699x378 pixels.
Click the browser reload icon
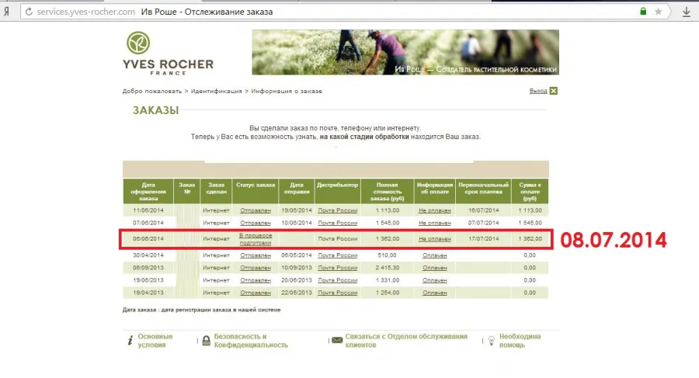29,12
